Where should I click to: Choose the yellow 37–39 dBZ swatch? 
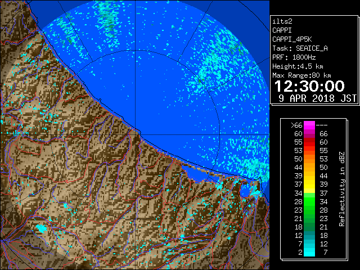point(309,184)
